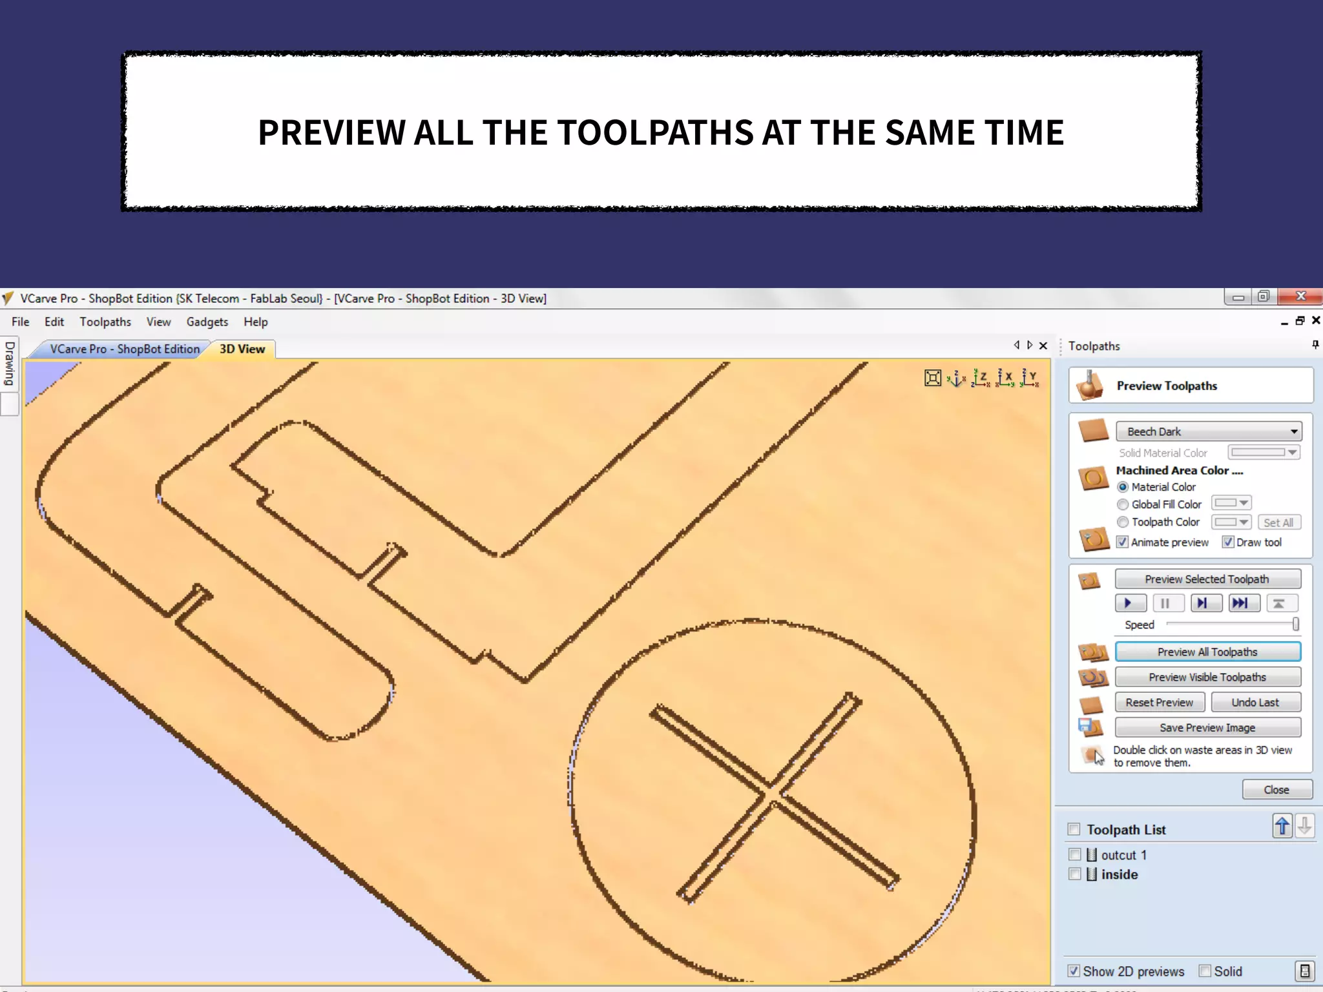This screenshot has width=1323, height=992.
Task: View along the X axis
Action: tap(1005, 378)
